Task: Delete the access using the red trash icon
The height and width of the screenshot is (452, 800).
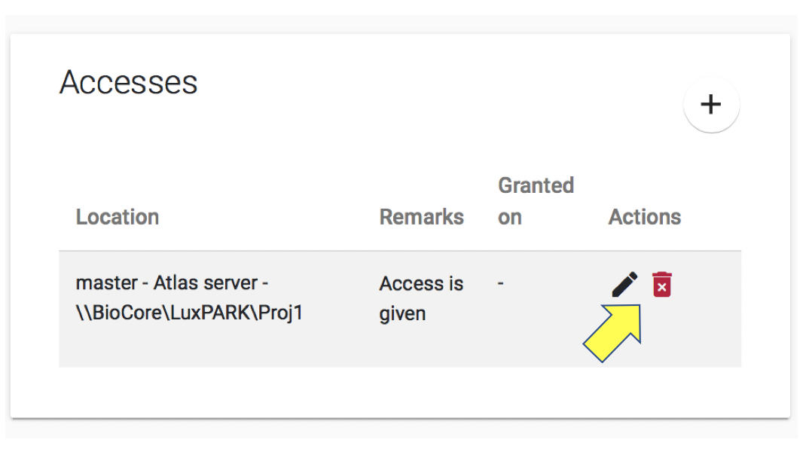Action: tap(661, 285)
